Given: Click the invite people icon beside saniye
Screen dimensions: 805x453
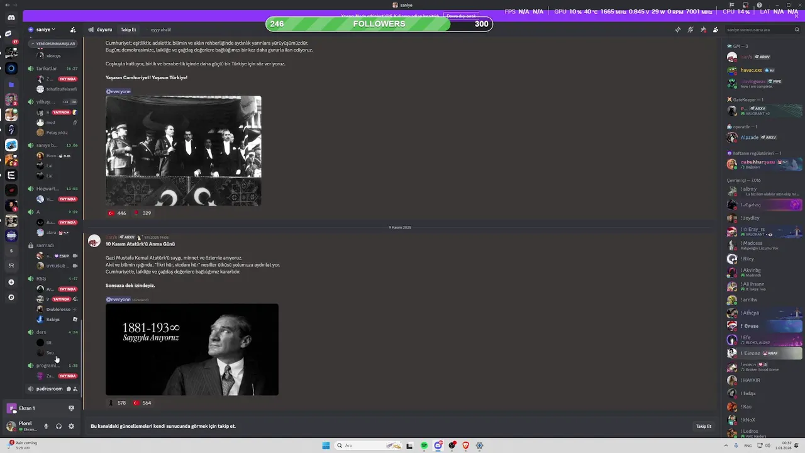Looking at the screenshot, I should [x=73, y=30].
